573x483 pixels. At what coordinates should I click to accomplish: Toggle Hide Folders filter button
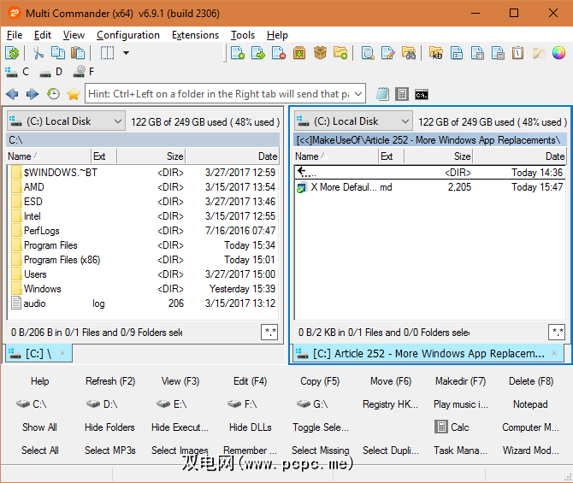(x=109, y=427)
